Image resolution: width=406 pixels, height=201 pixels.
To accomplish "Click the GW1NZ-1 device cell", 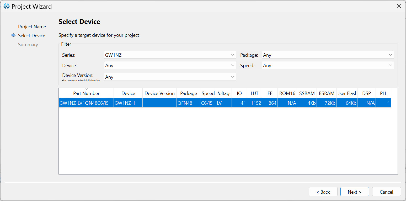I will pos(128,103).
